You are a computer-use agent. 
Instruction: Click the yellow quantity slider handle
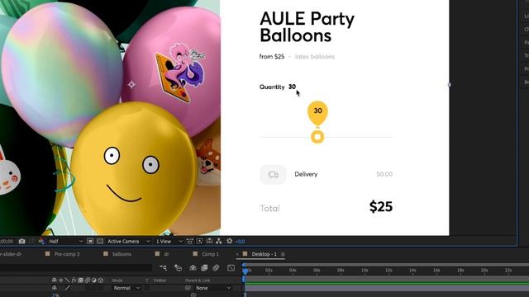pos(317,137)
